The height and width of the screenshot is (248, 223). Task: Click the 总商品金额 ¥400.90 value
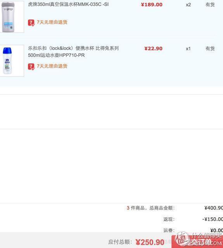tap(214, 208)
